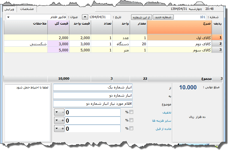Click unit price 2,000 in first row

[80, 38]
